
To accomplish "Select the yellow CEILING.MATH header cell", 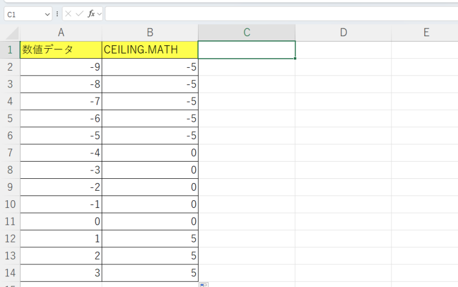I will click(150, 50).
